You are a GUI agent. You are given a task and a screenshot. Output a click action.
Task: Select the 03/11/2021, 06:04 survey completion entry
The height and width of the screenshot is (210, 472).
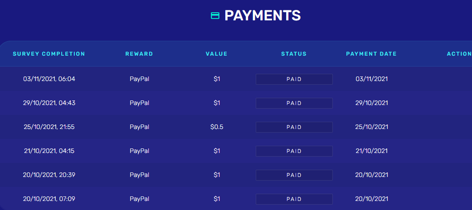click(49, 79)
